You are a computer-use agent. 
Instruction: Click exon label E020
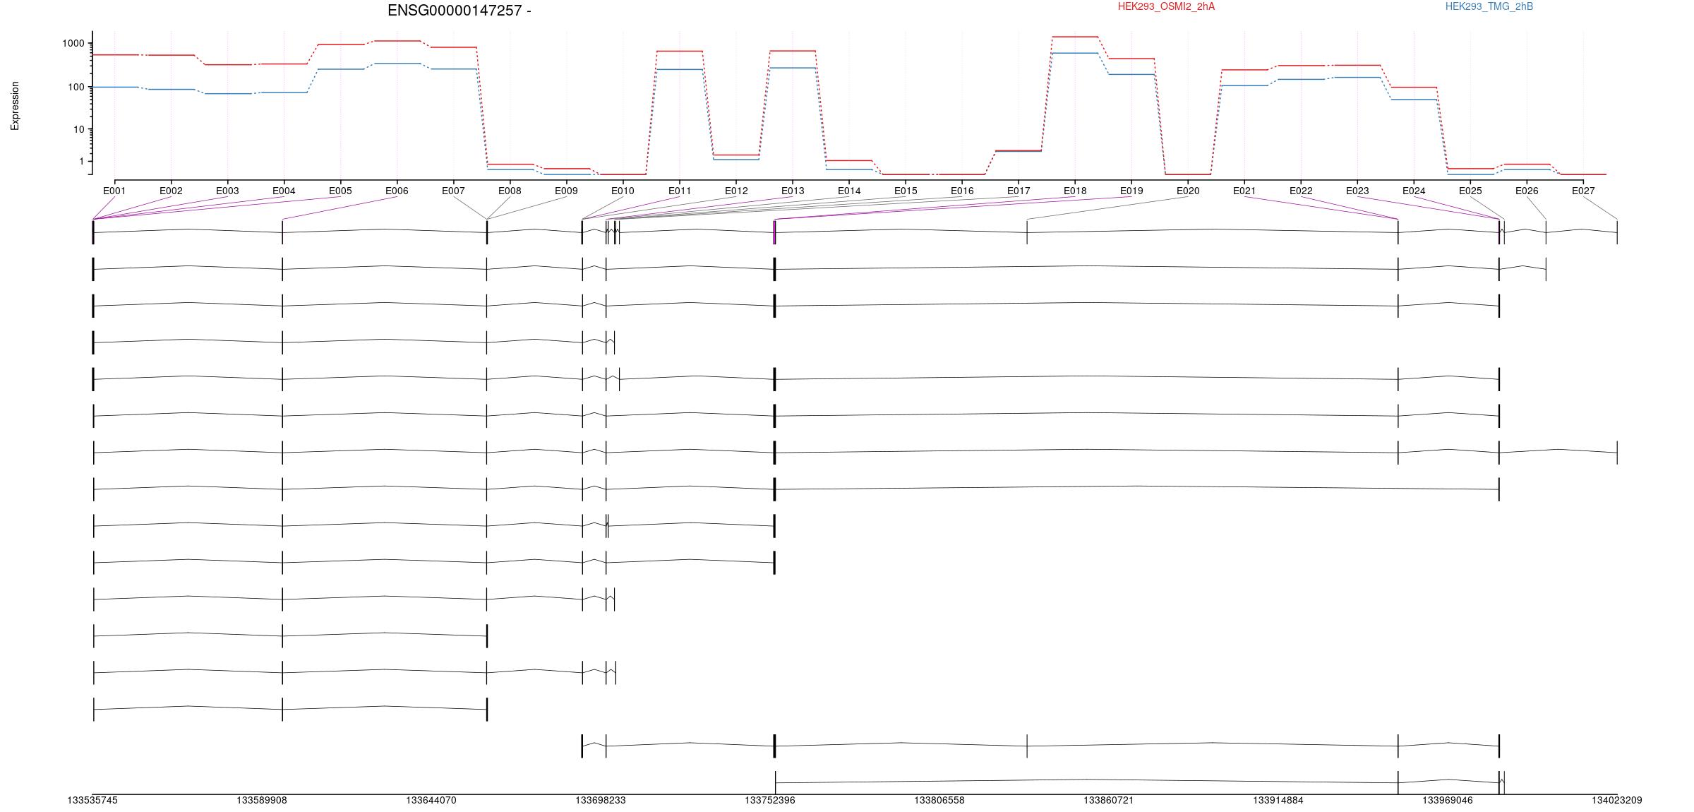(1188, 191)
